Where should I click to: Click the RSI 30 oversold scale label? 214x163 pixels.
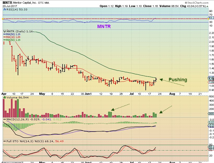point(211,22)
